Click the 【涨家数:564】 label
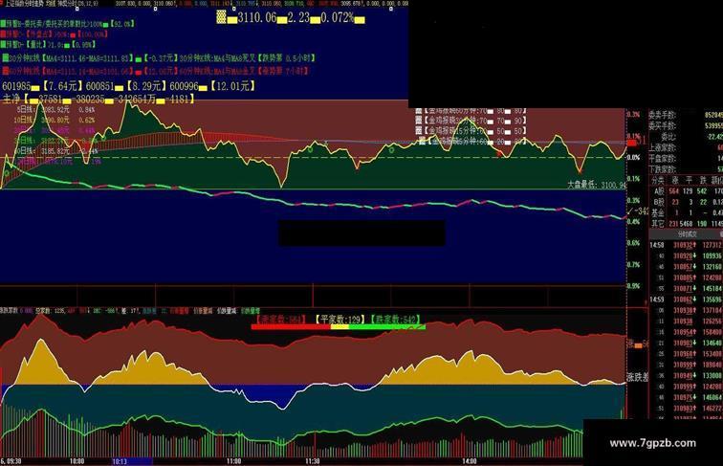 point(281,320)
